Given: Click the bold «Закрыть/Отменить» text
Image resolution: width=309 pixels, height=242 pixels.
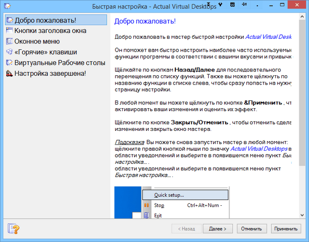Looking at the screenshot, I should 199,123.
